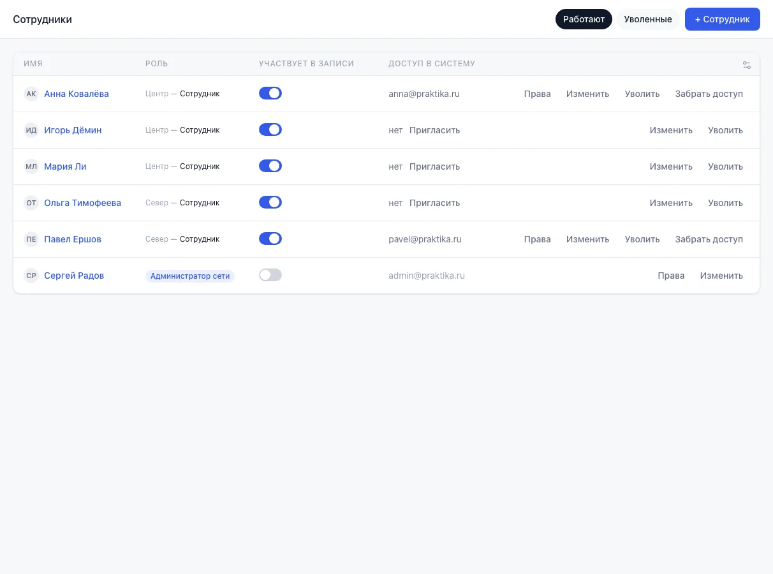Open Игорь Дёмин's profile link

point(73,130)
